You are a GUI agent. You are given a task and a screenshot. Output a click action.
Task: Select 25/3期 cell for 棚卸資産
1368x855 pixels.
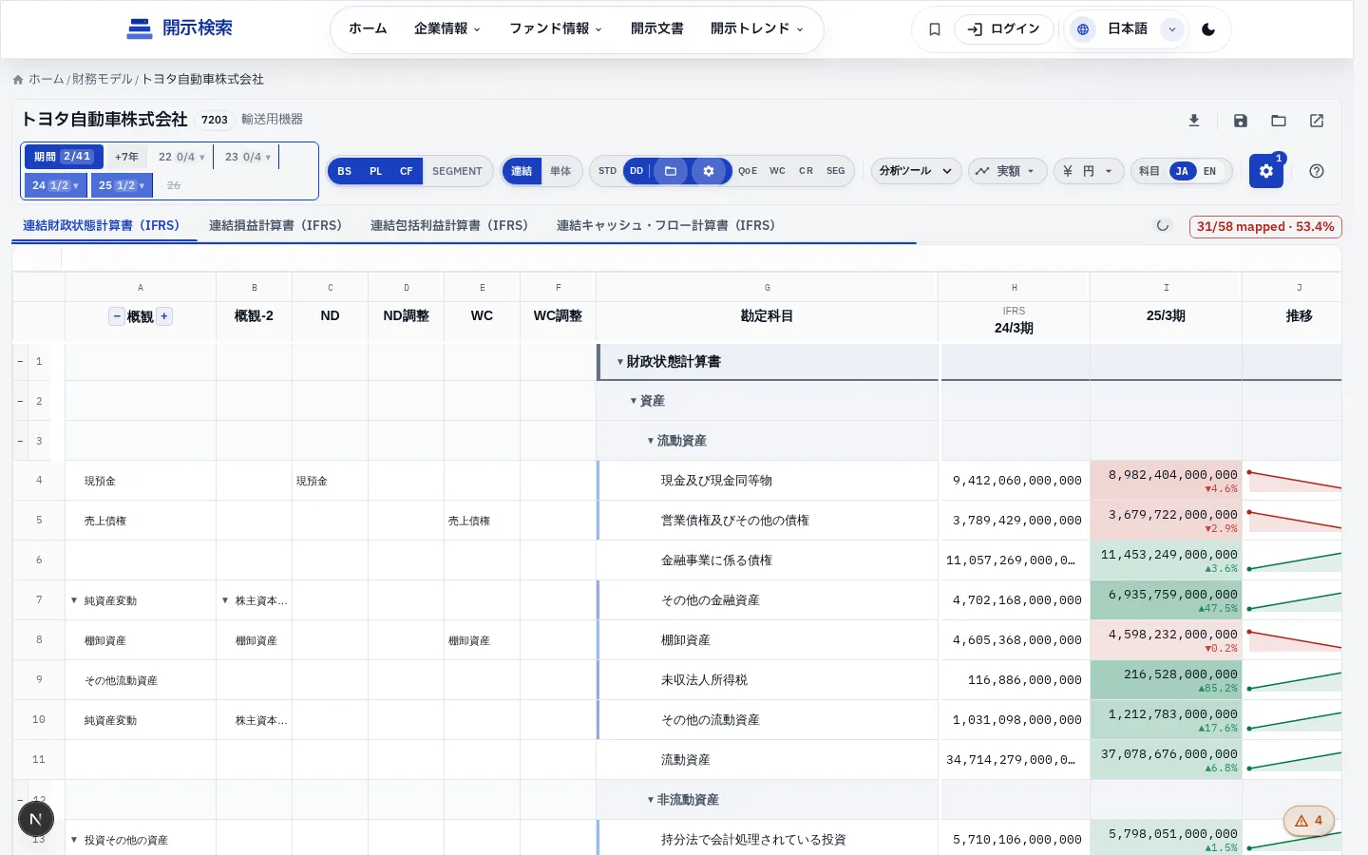1166,639
